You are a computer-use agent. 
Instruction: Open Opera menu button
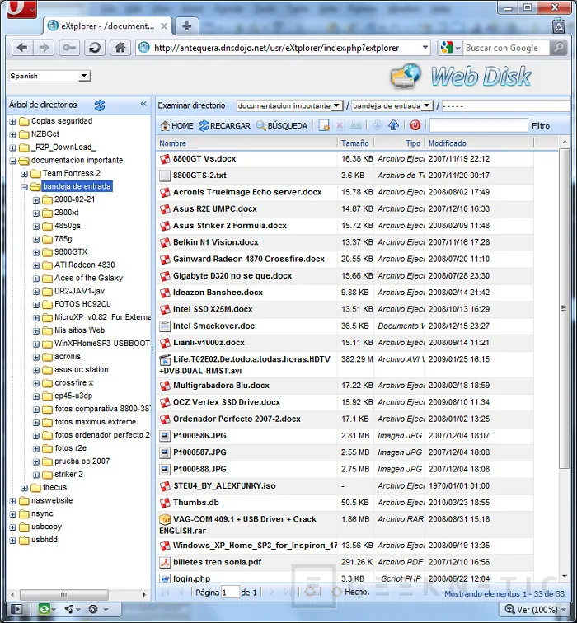[x=21, y=8]
